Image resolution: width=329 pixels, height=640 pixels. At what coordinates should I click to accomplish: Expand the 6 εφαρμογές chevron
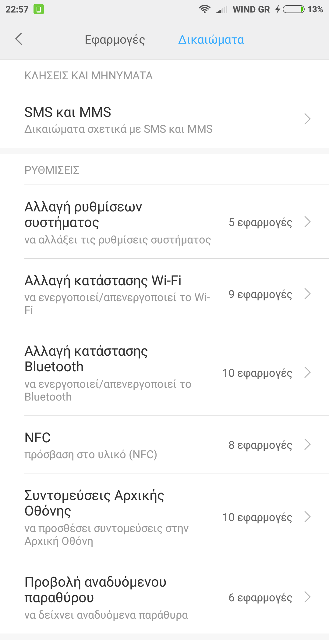pos(307,597)
